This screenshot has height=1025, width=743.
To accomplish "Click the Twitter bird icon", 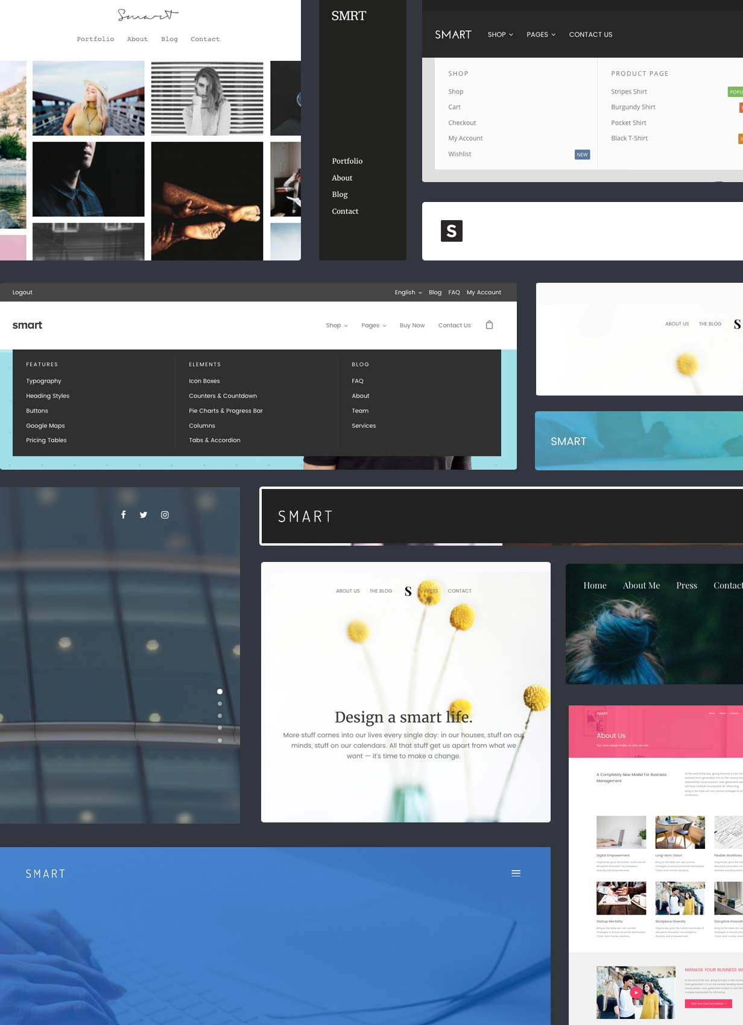I will (x=144, y=514).
